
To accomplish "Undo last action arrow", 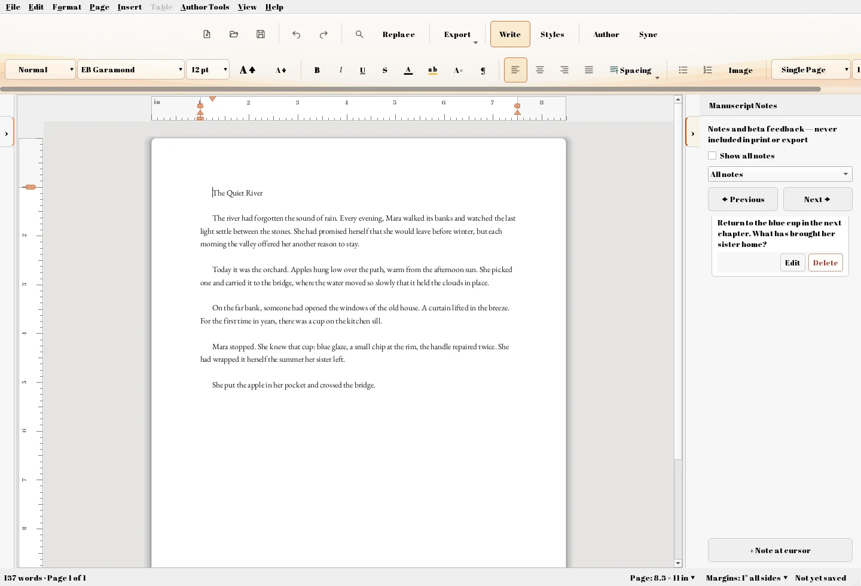I will tap(297, 34).
